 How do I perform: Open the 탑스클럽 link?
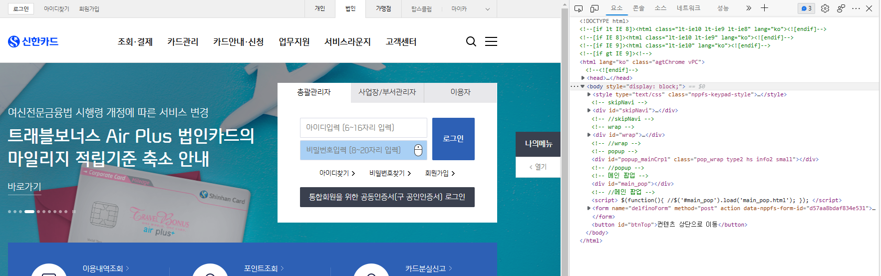tap(421, 9)
